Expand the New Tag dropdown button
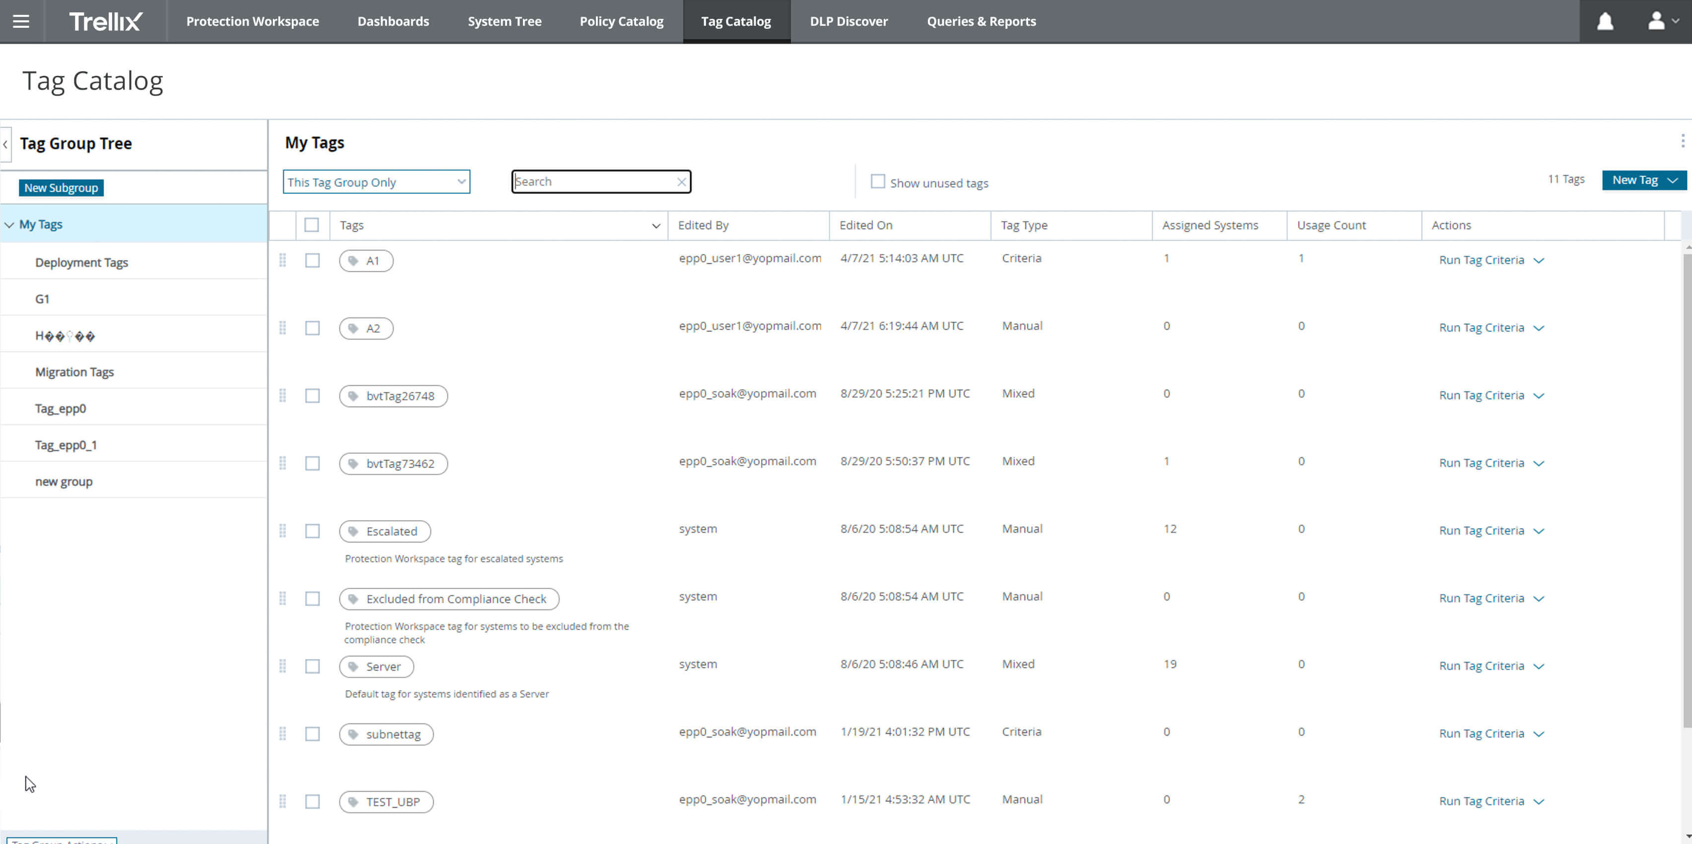The width and height of the screenshot is (1692, 844). [1673, 180]
